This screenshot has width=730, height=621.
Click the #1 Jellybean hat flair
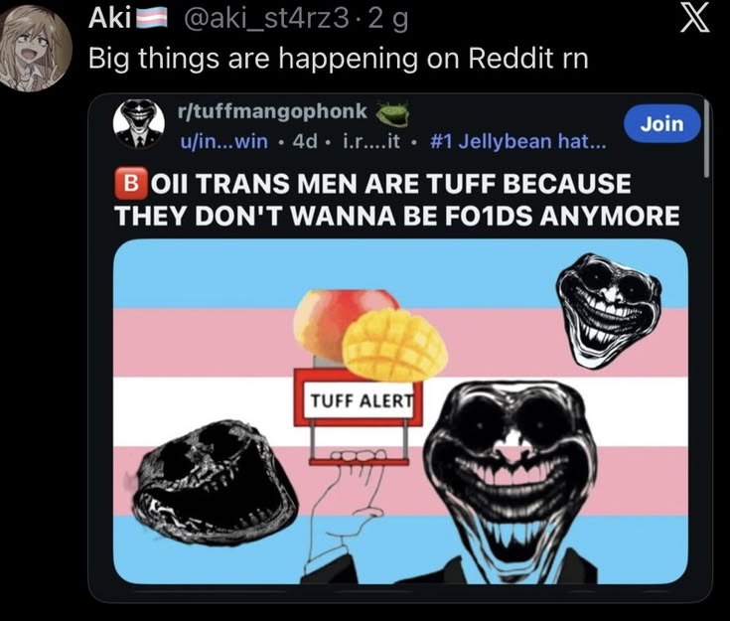pyautogui.click(x=517, y=141)
